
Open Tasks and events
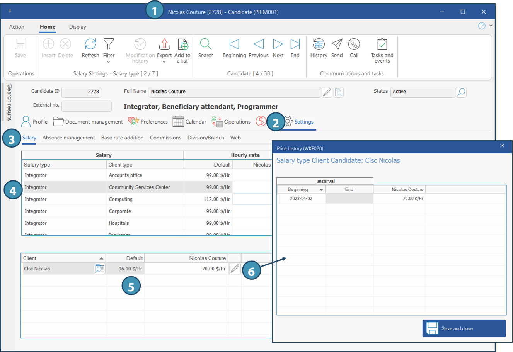[382, 44]
